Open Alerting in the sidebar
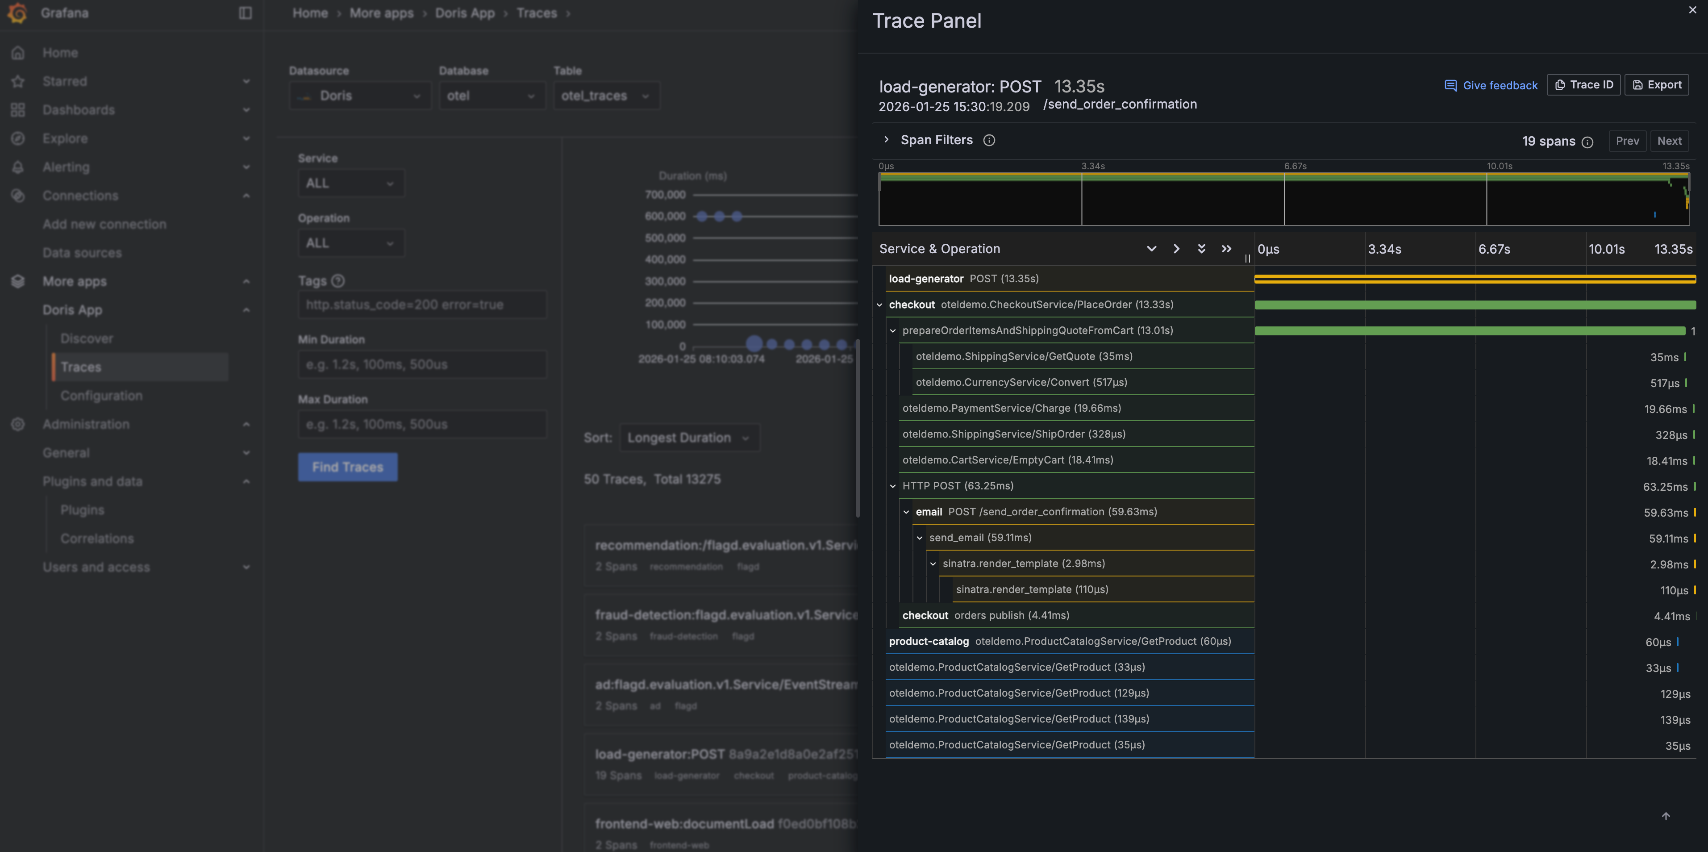Viewport: 1708px width, 852px height. click(x=67, y=167)
